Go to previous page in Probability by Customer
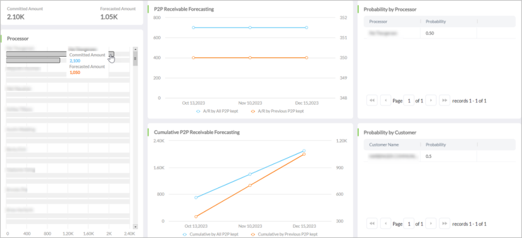 tap(385, 223)
